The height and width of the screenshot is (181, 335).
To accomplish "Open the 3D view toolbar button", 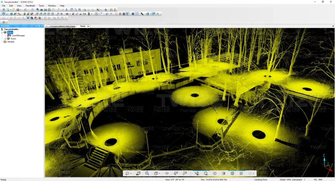I will tap(41, 10).
